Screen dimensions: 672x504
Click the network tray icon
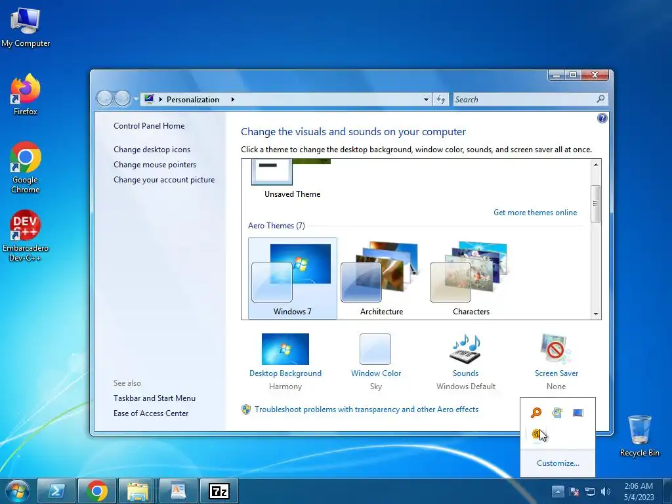point(590,492)
